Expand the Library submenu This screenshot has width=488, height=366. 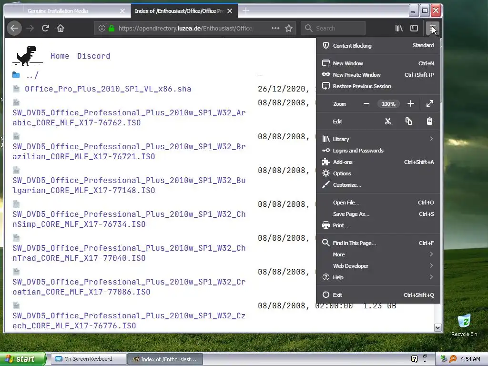(378, 139)
